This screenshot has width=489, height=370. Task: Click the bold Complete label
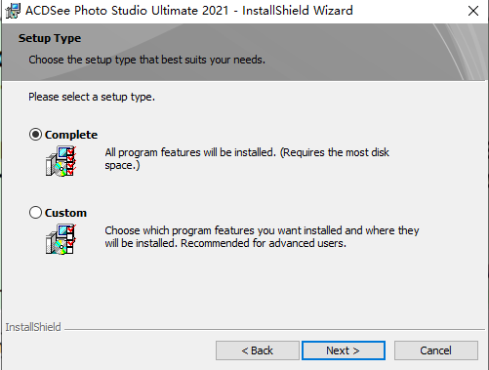pos(71,135)
